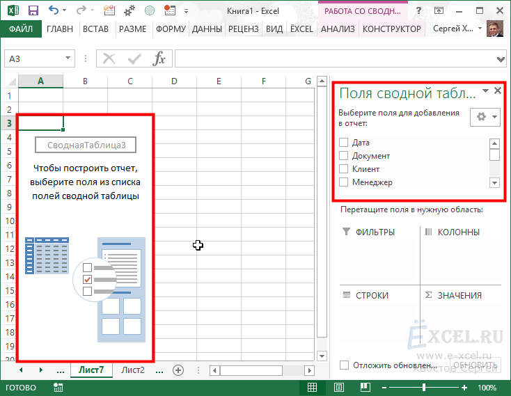Click the insert function fx icon
This screenshot has height=396, width=511.
(159, 58)
